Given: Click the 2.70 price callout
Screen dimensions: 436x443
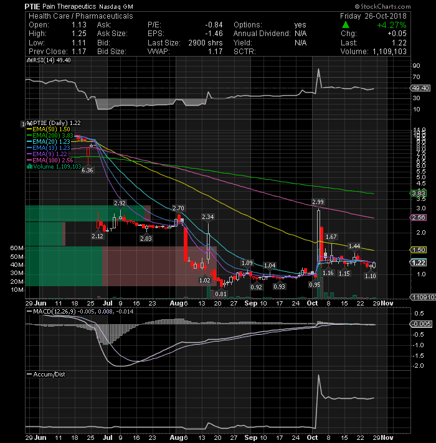Looking at the screenshot, I should [x=178, y=208].
